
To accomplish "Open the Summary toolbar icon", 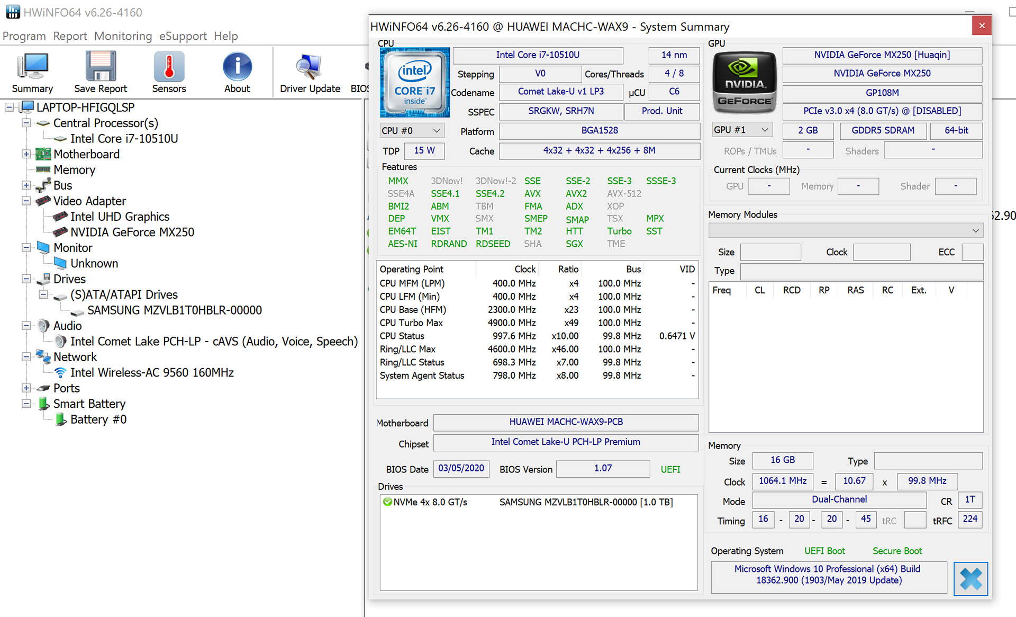I will tap(32, 73).
